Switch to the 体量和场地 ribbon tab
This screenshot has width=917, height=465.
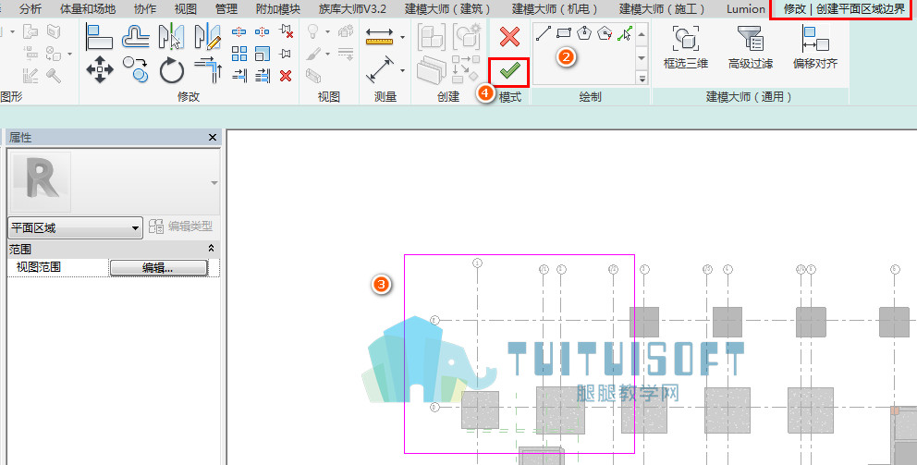pos(88,8)
